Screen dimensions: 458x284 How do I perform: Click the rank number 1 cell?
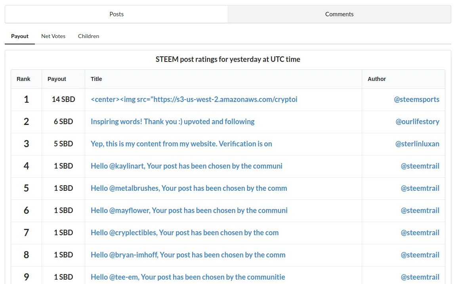tap(26, 100)
